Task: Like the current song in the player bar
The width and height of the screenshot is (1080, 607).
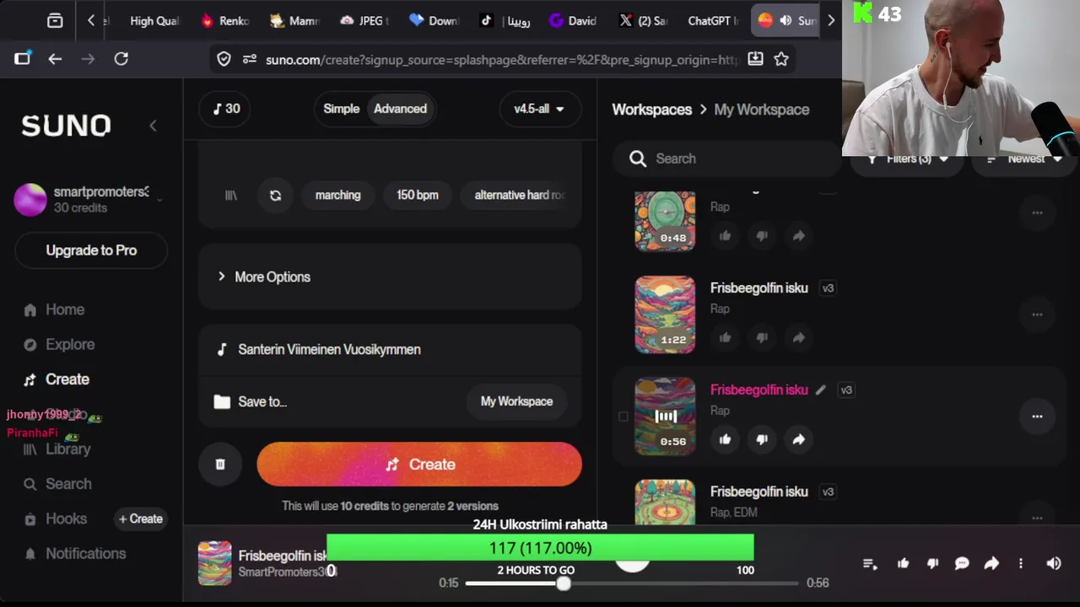Action: [903, 563]
